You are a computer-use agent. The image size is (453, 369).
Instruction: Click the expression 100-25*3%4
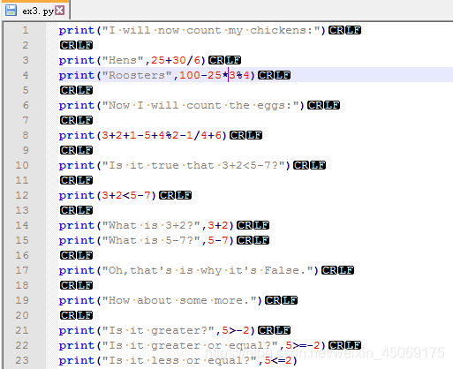pos(215,75)
